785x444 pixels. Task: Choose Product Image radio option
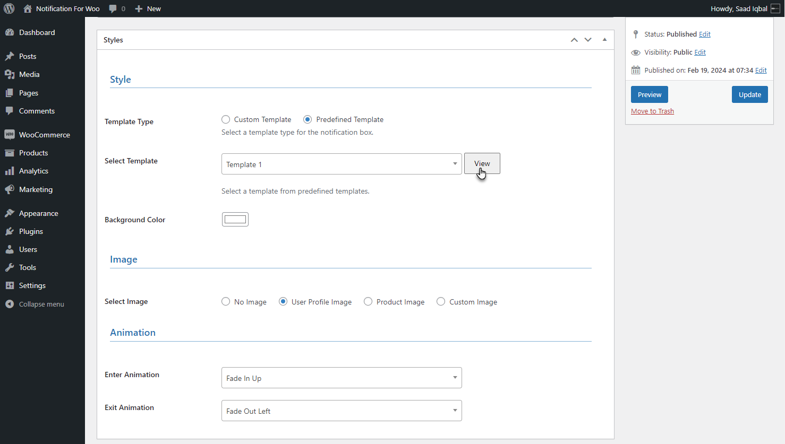pyautogui.click(x=368, y=301)
